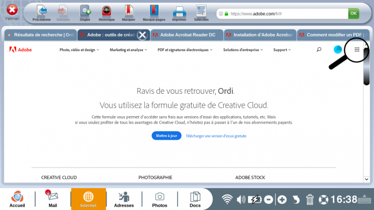Image resolution: width=374 pixels, height=210 pixels.
Task: Open the blue profile avatar
Action: (338, 49)
